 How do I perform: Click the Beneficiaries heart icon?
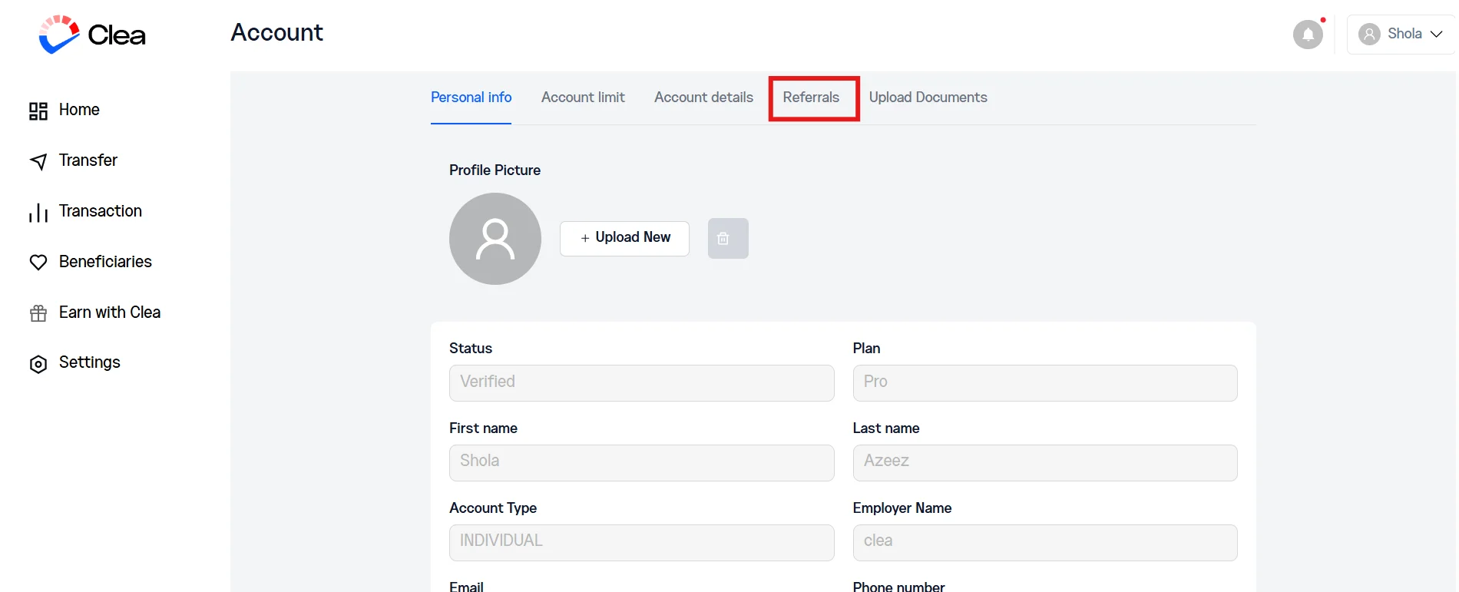click(38, 263)
